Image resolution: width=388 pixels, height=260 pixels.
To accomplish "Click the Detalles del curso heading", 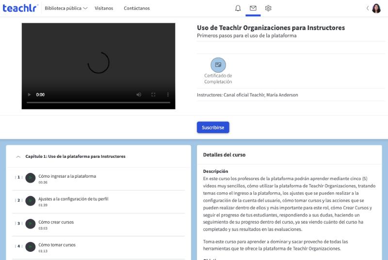I will pyautogui.click(x=224, y=155).
